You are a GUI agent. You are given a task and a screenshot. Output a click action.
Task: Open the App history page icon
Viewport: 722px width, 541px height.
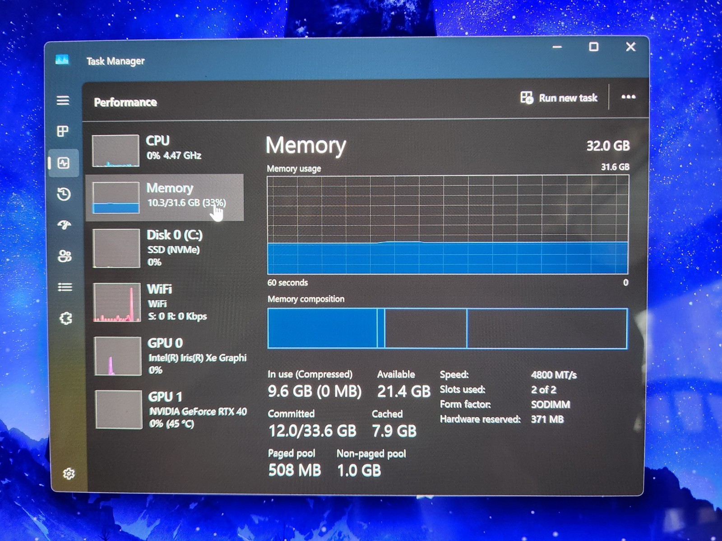(x=64, y=194)
